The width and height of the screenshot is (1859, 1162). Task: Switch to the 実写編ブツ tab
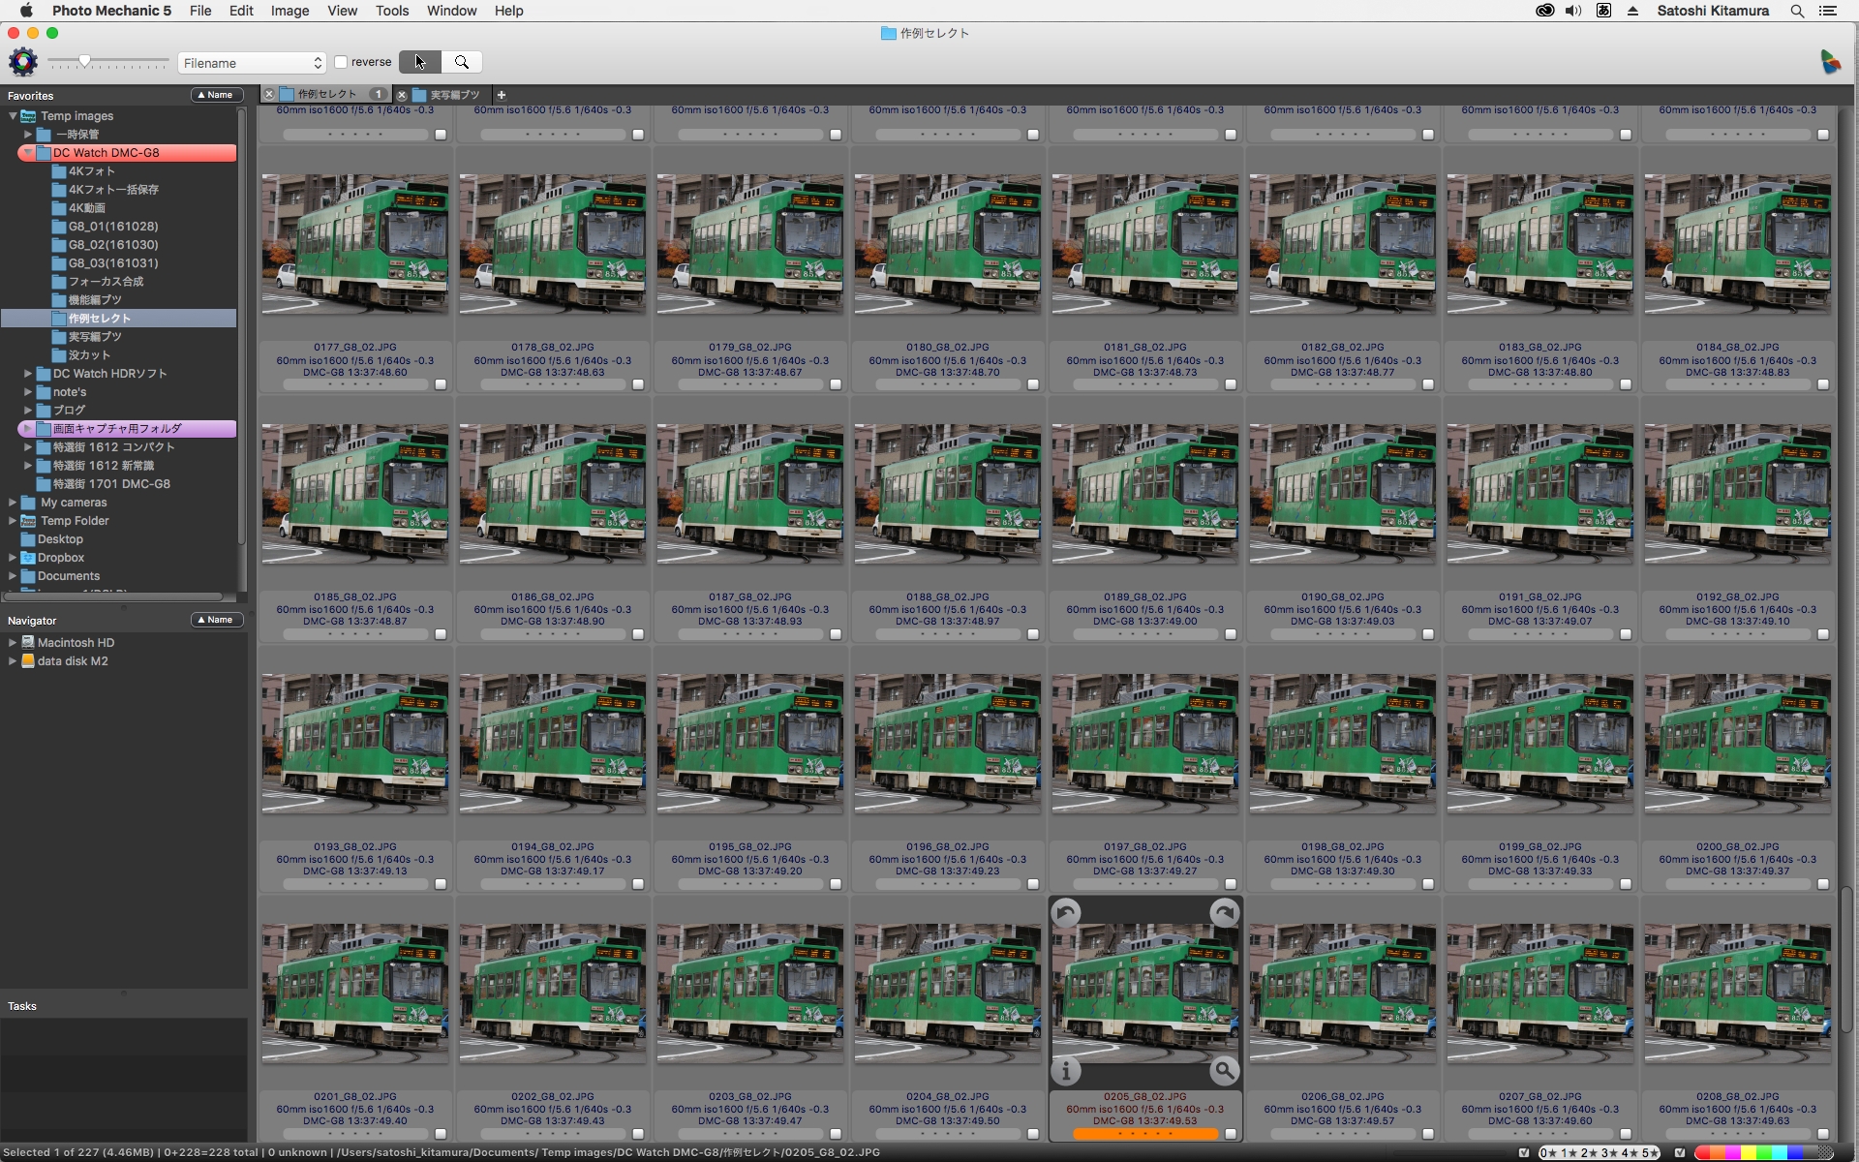click(454, 95)
